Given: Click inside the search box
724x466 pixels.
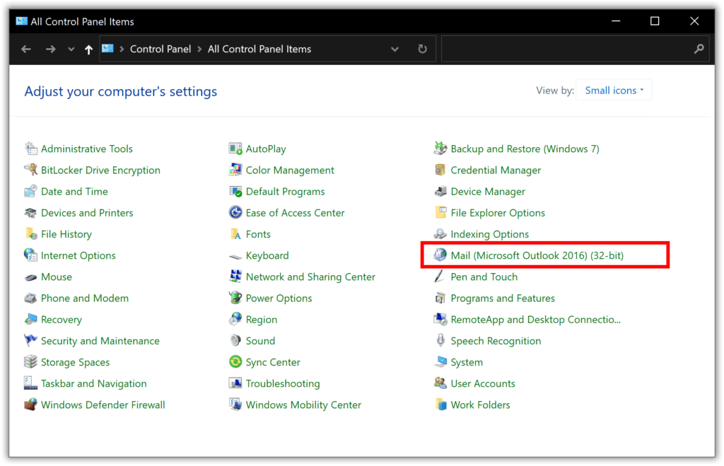Looking at the screenshot, I should [x=573, y=49].
